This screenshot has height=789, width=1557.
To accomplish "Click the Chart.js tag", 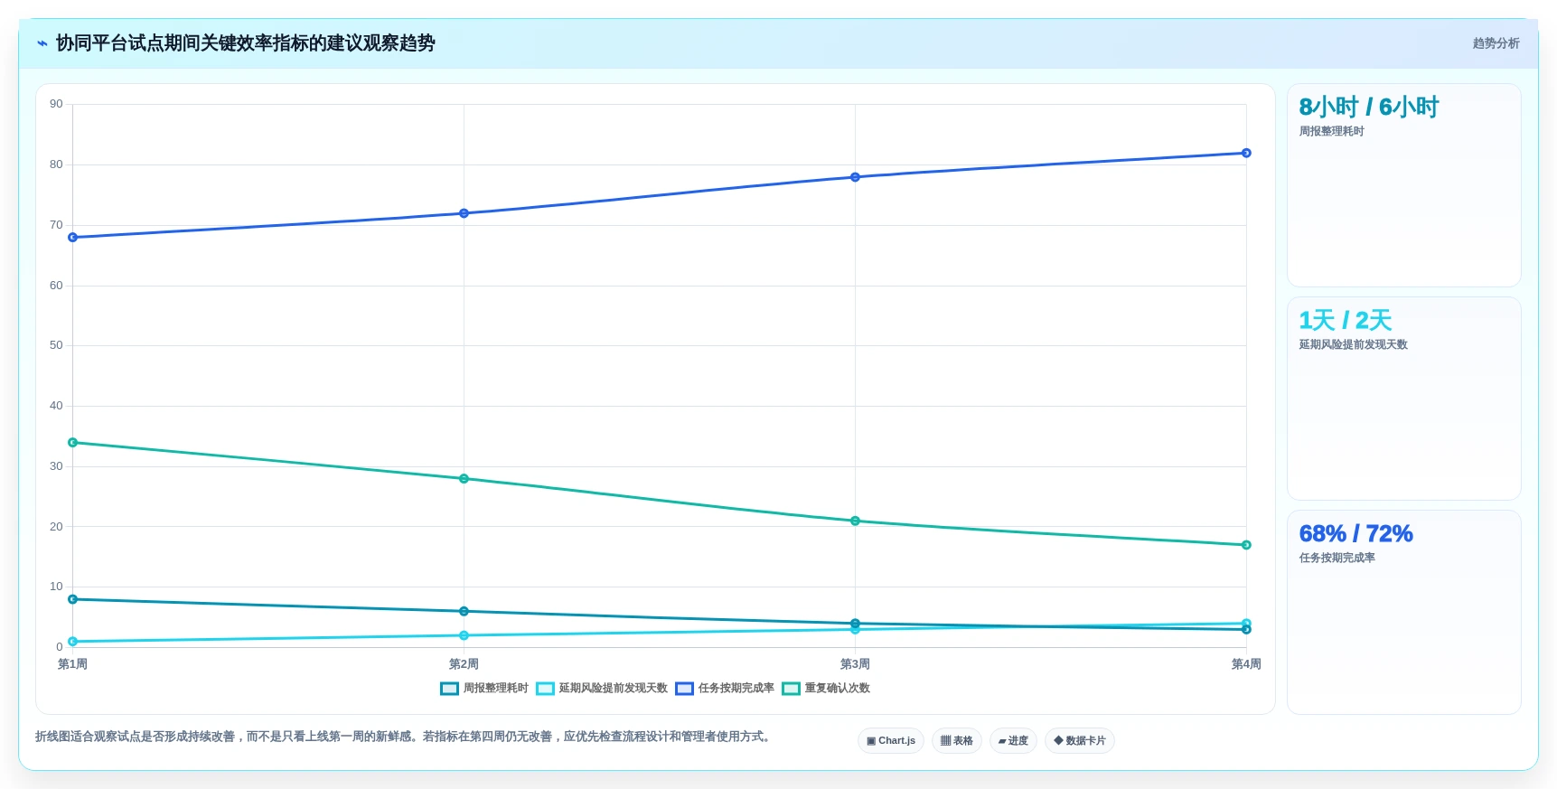I will [x=890, y=740].
